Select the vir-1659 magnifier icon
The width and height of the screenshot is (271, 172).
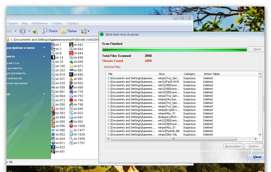tap(71, 139)
